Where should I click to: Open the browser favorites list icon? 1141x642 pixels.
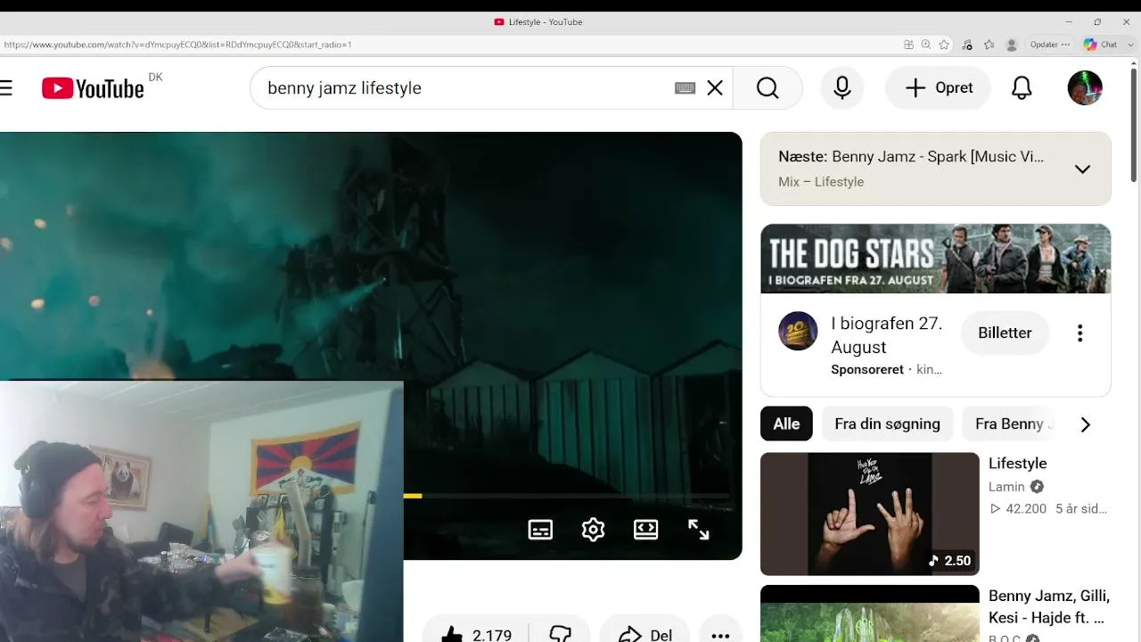(989, 45)
